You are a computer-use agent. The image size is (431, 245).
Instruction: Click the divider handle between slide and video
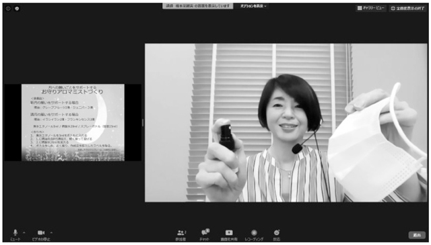[143, 122]
